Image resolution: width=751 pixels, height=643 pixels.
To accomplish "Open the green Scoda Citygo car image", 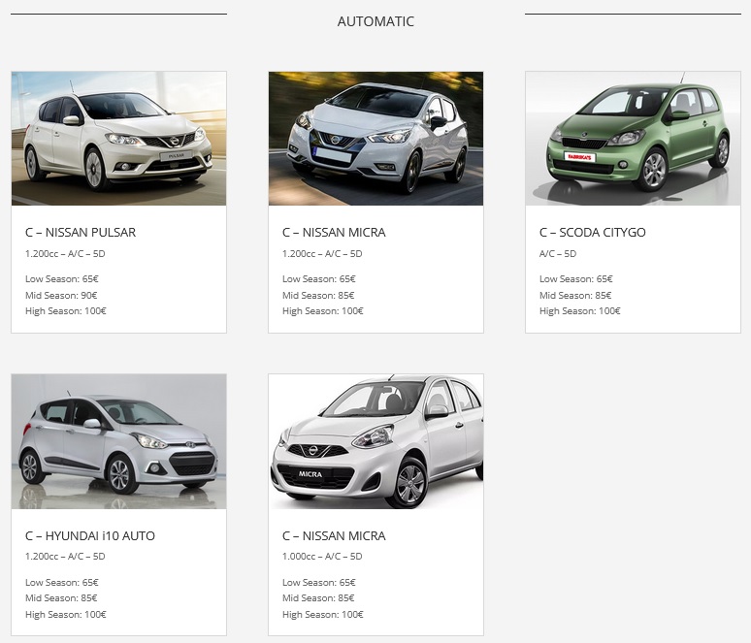I will coord(633,138).
